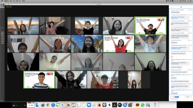Open the chat recipient blue dropdown
This screenshot has height=108, width=193.
[177, 97]
